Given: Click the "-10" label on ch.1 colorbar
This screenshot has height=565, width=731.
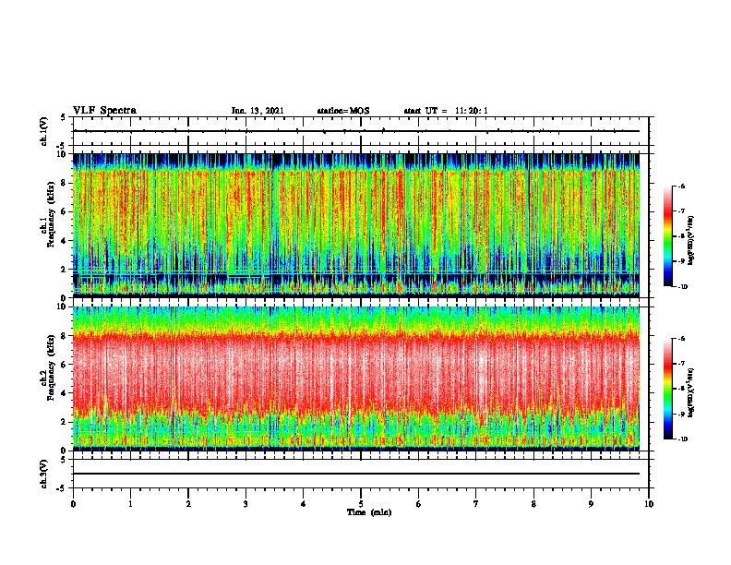Looking at the screenshot, I should click(683, 287).
